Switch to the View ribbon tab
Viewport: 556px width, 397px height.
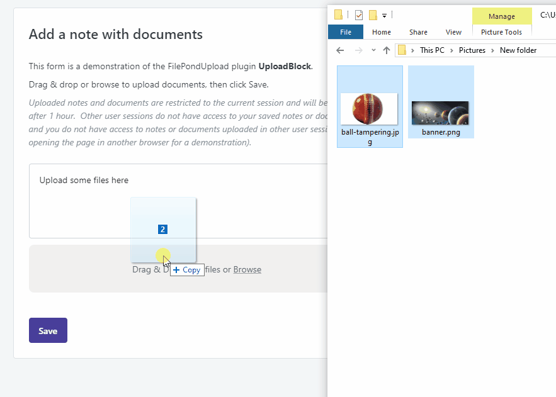[x=453, y=31]
